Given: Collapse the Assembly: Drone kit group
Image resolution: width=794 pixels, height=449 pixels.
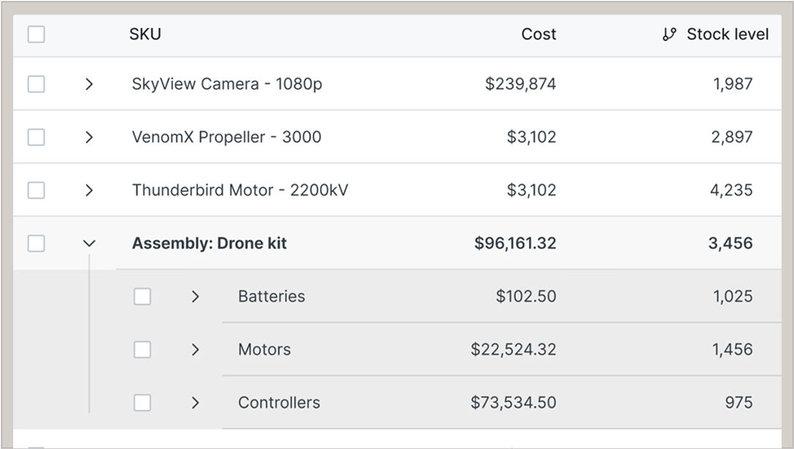Looking at the screenshot, I should pyautogui.click(x=89, y=243).
